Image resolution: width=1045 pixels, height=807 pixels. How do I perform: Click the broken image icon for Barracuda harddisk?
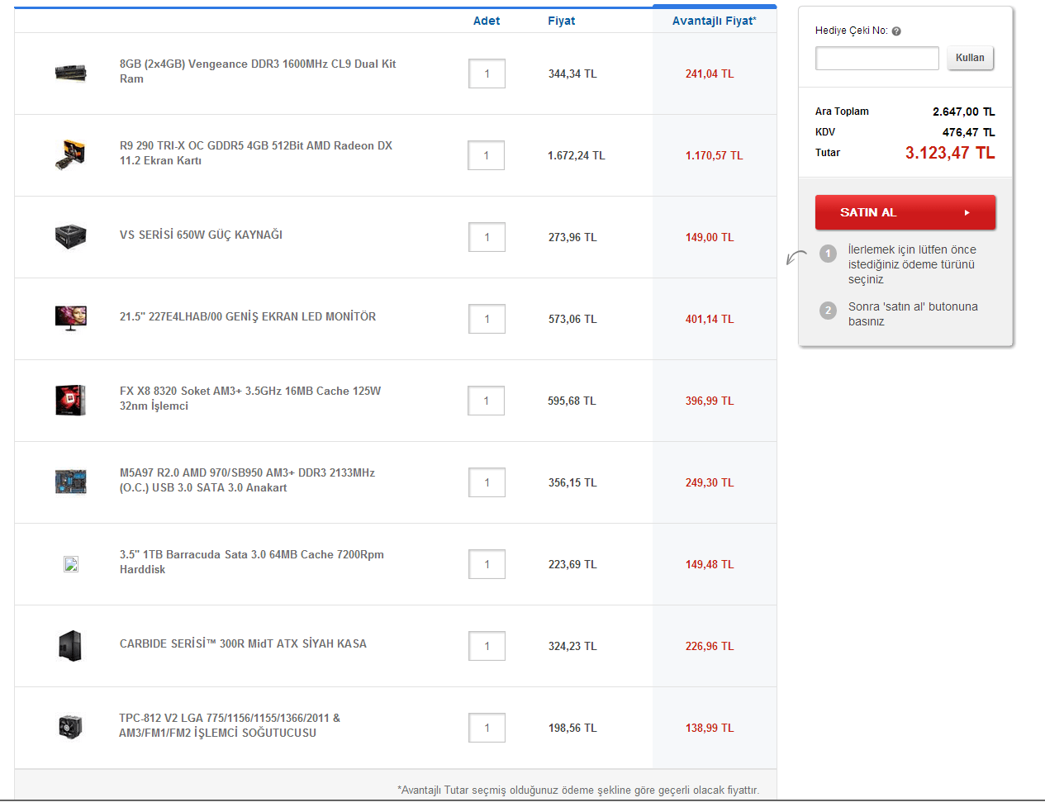coord(71,564)
